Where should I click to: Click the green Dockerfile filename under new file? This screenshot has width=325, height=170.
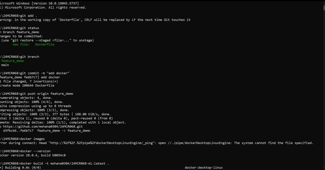pyautogui.click(x=45, y=45)
